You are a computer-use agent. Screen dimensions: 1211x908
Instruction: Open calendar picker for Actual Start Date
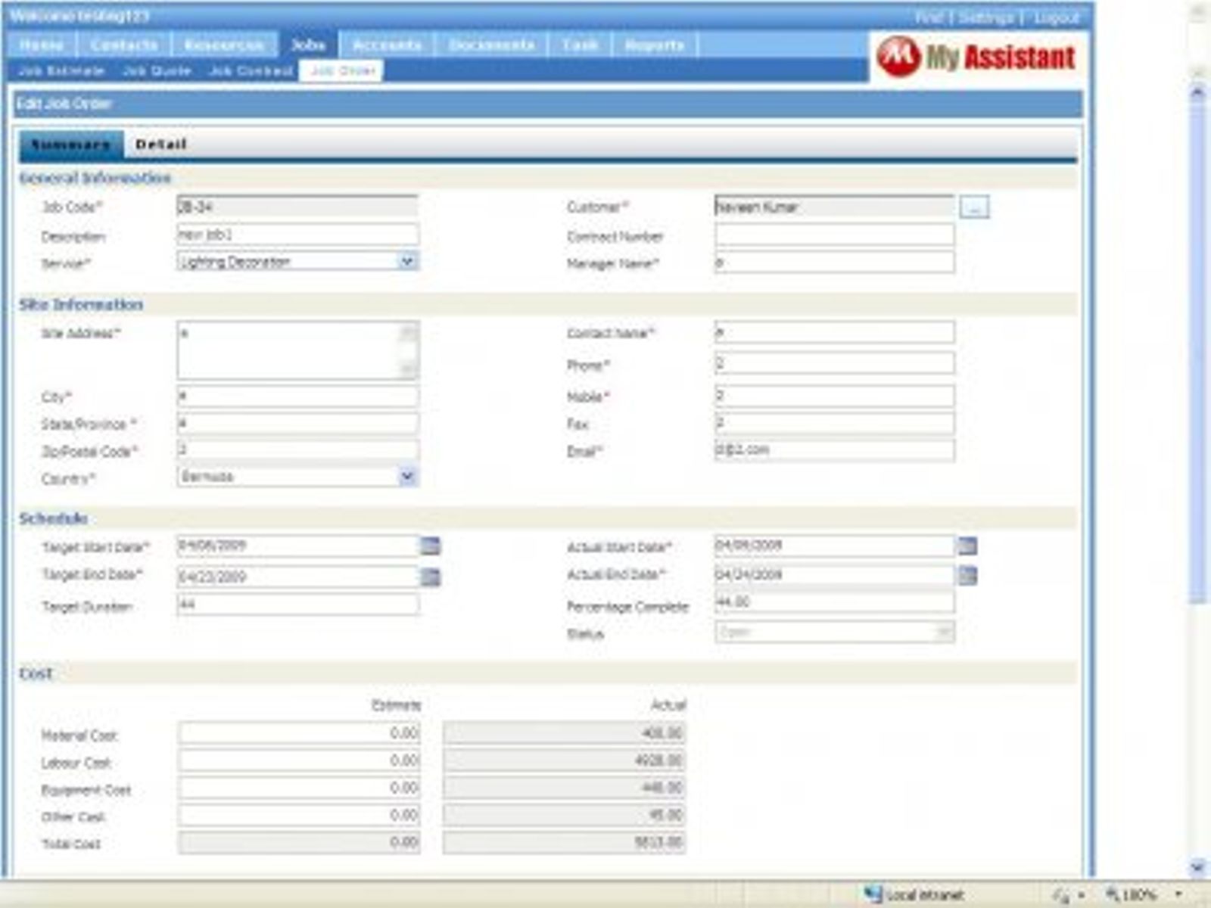tap(967, 546)
